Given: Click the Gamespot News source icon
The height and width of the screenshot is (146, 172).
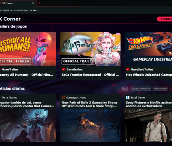Looking at the screenshot, I should click(x=63, y=97).
